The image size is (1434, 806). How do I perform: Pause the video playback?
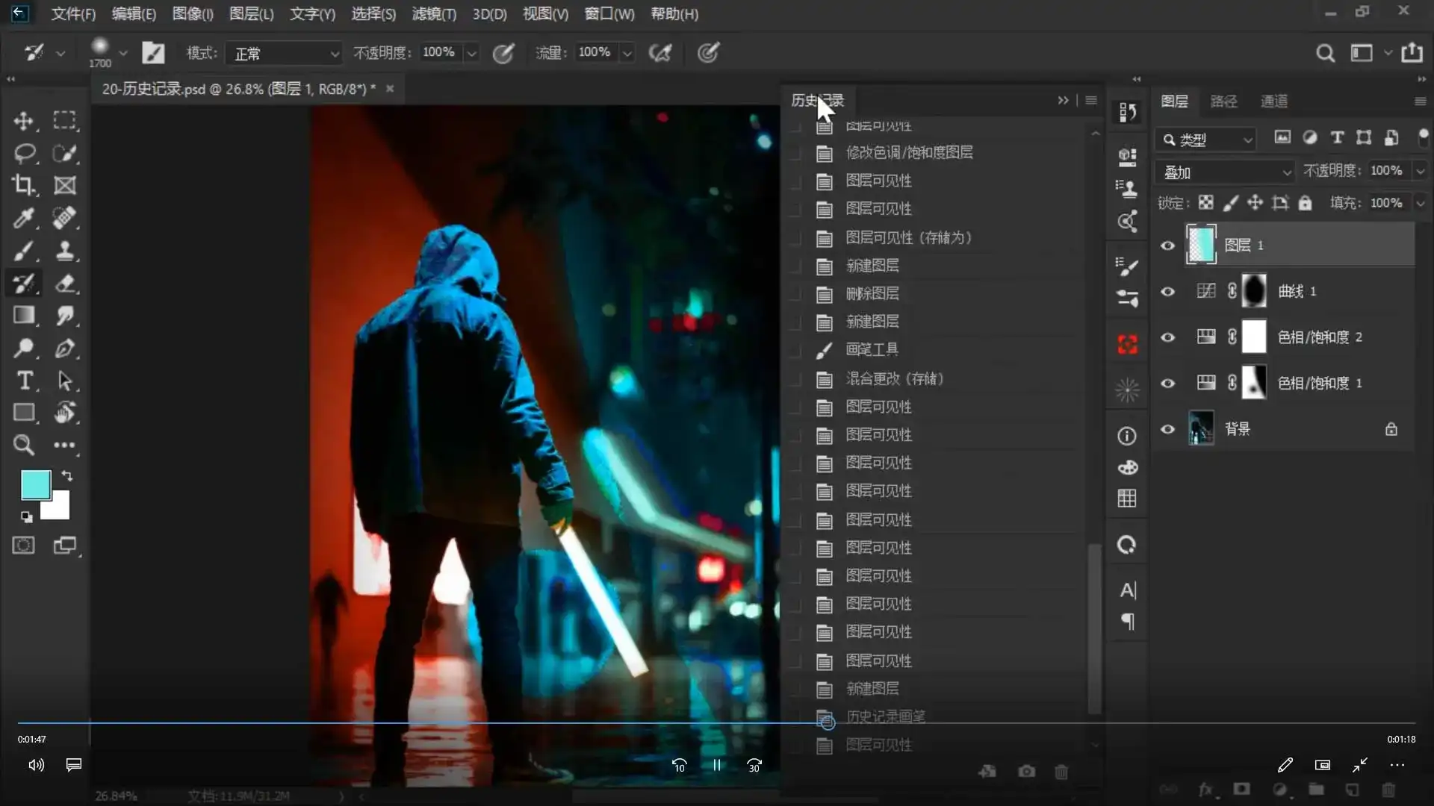click(x=716, y=765)
